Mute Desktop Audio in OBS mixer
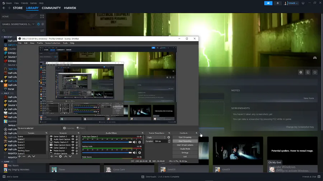This screenshot has height=181, width=323. point(135,153)
